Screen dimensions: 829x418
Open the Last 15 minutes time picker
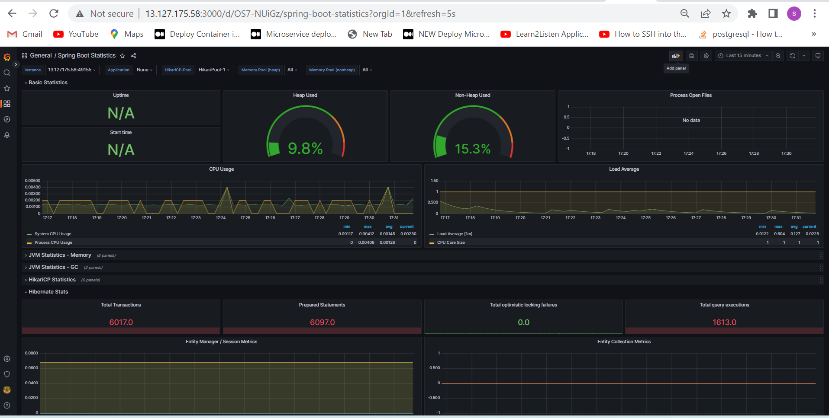pyautogui.click(x=743, y=56)
